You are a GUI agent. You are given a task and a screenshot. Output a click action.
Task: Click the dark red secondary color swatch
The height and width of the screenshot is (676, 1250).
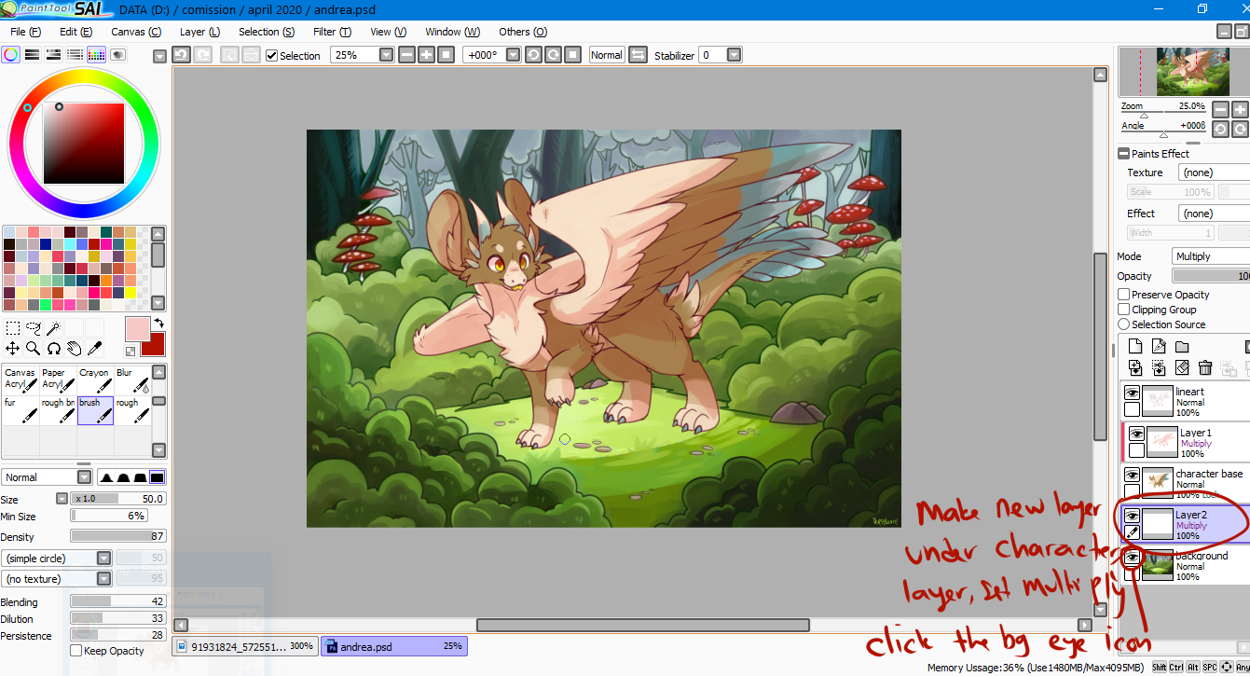point(154,344)
